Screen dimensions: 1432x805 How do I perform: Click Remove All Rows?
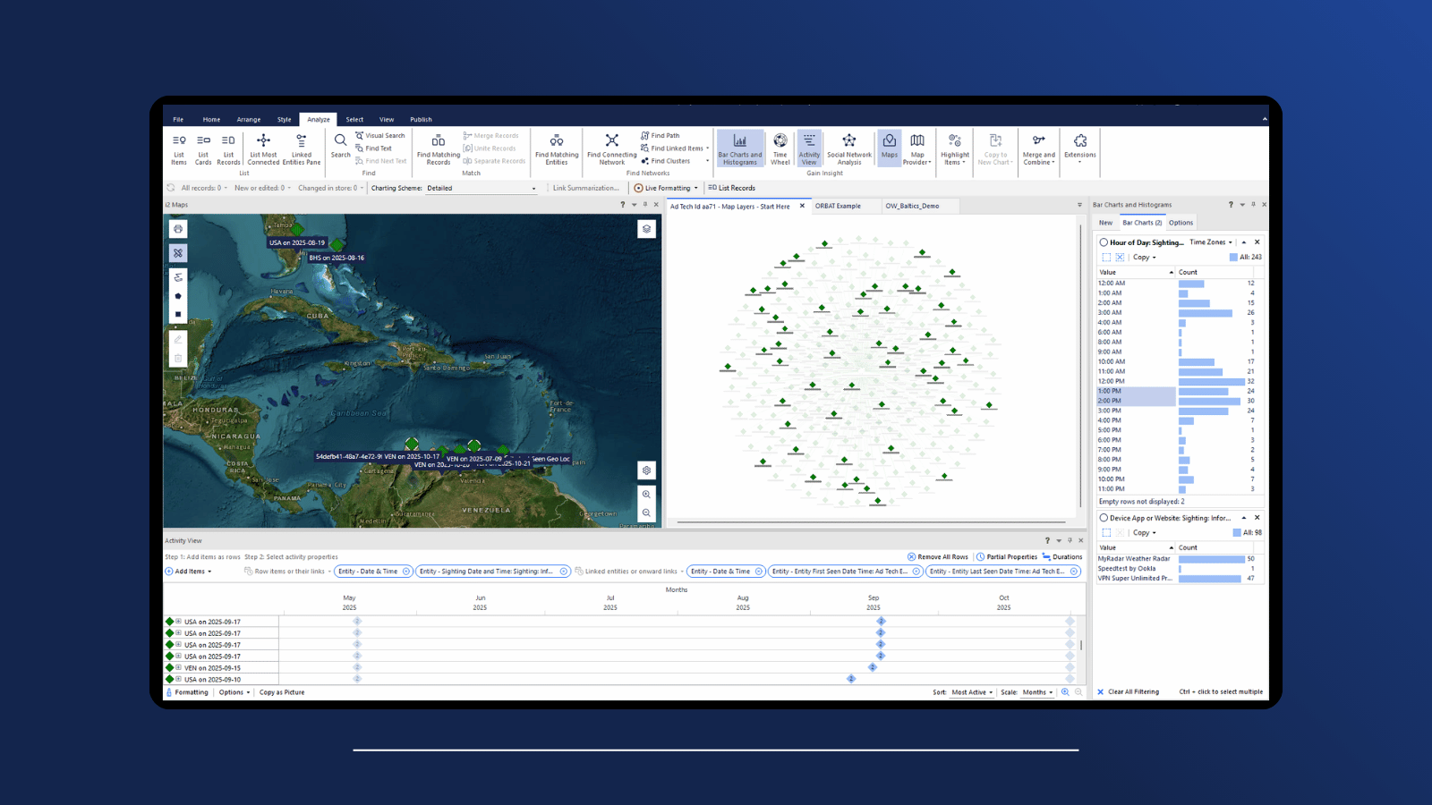point(938,556)
